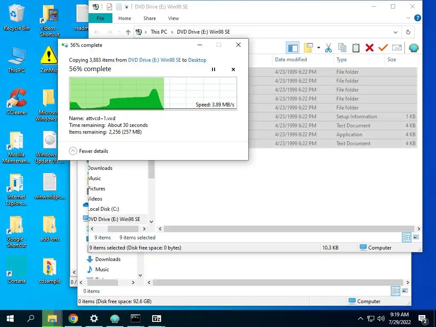Open the add-ons desktop folder

(x=49, y=229)
